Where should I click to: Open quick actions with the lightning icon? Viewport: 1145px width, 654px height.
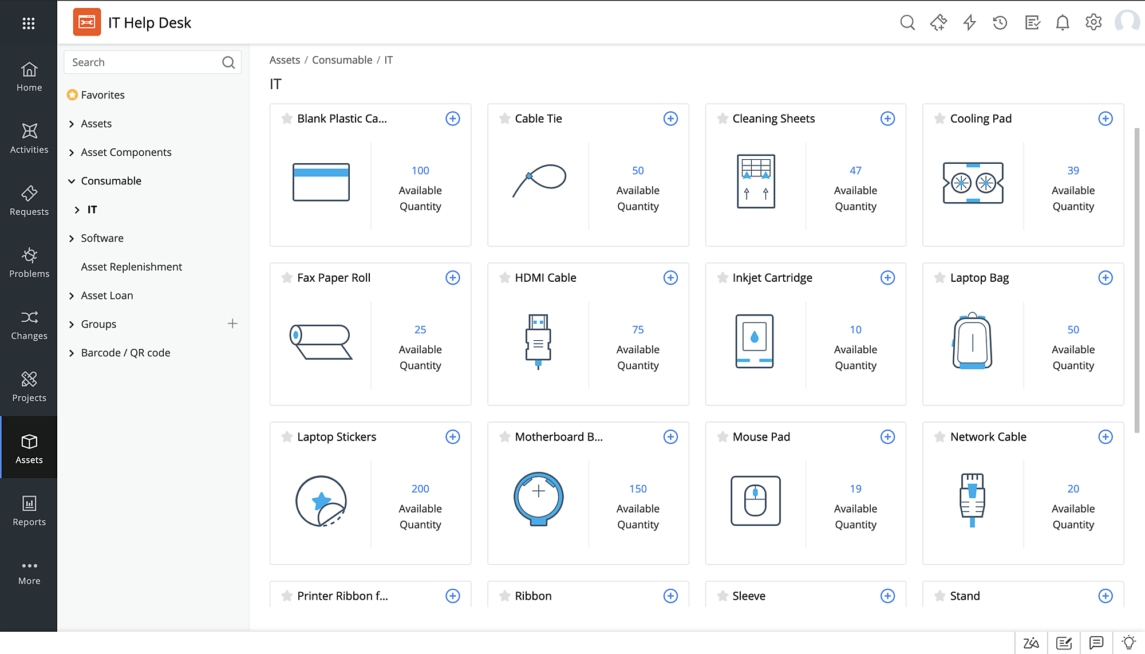pos(969,22)
